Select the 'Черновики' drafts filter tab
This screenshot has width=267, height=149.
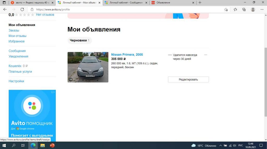click(80, 40)
